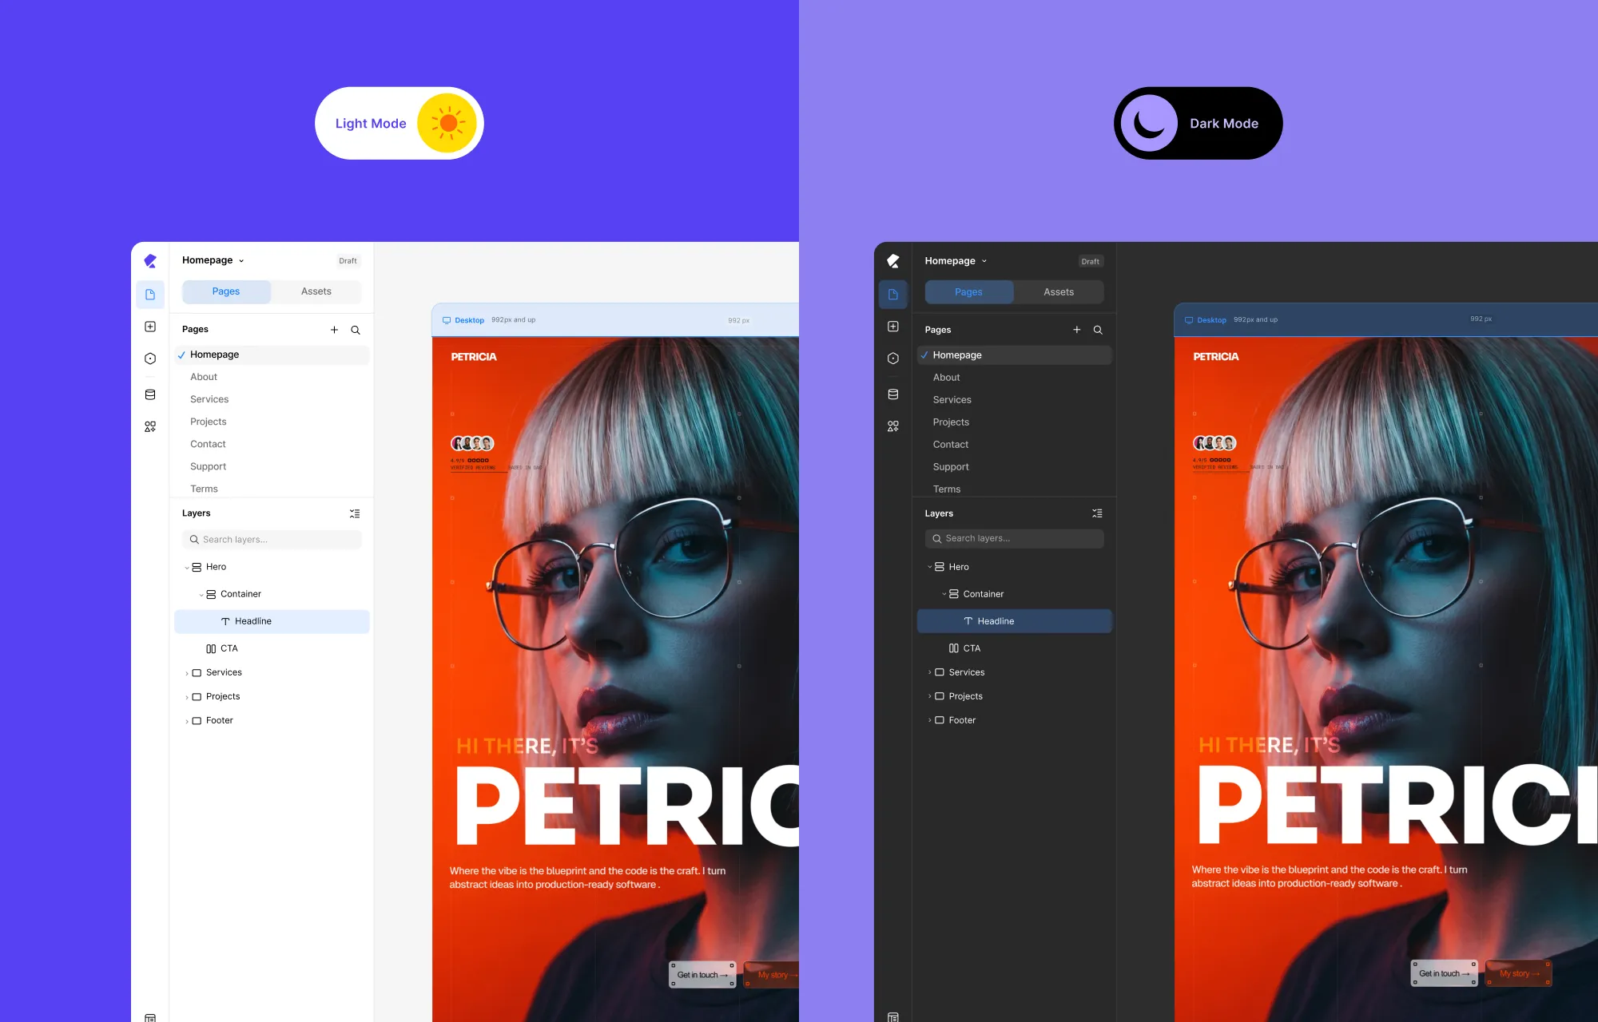Screen dimensions: 1598x1022
Task: Collapse the Hero layer in dark panel
Action: tap(930, 567)
